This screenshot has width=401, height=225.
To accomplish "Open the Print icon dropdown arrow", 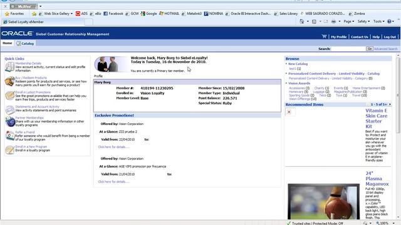I will (340, 22).
